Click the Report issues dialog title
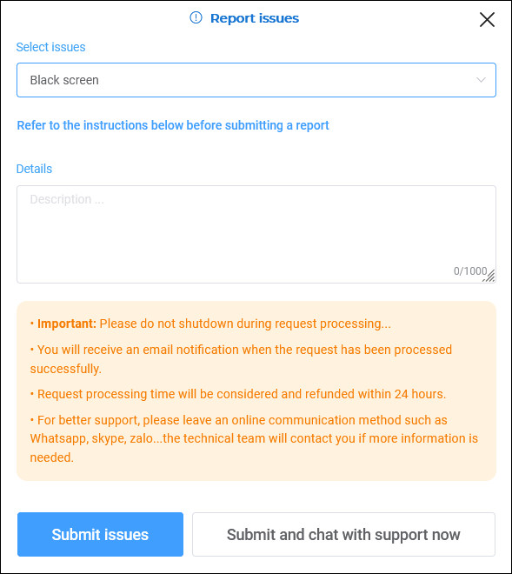The image size is (512, 574). [255, 18]
